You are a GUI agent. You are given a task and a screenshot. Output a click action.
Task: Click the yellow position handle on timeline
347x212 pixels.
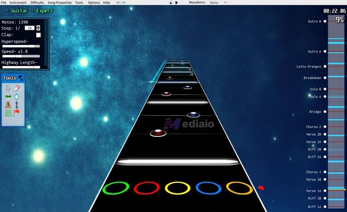coord(344,190)
